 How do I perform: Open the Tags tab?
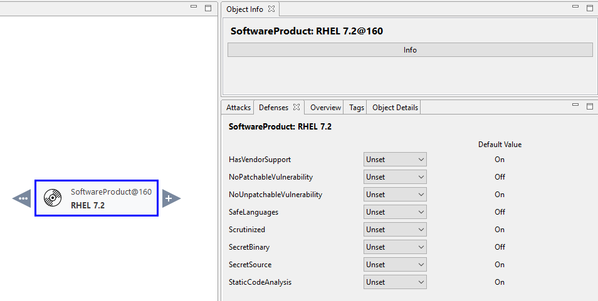357,107
